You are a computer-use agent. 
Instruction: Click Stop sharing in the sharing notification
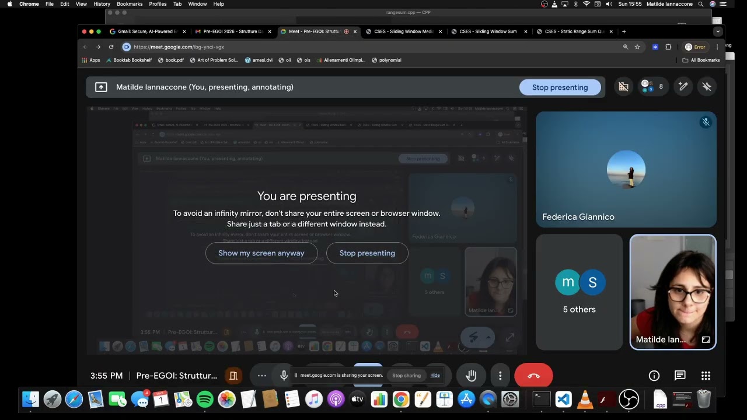(x=406, y=376)
